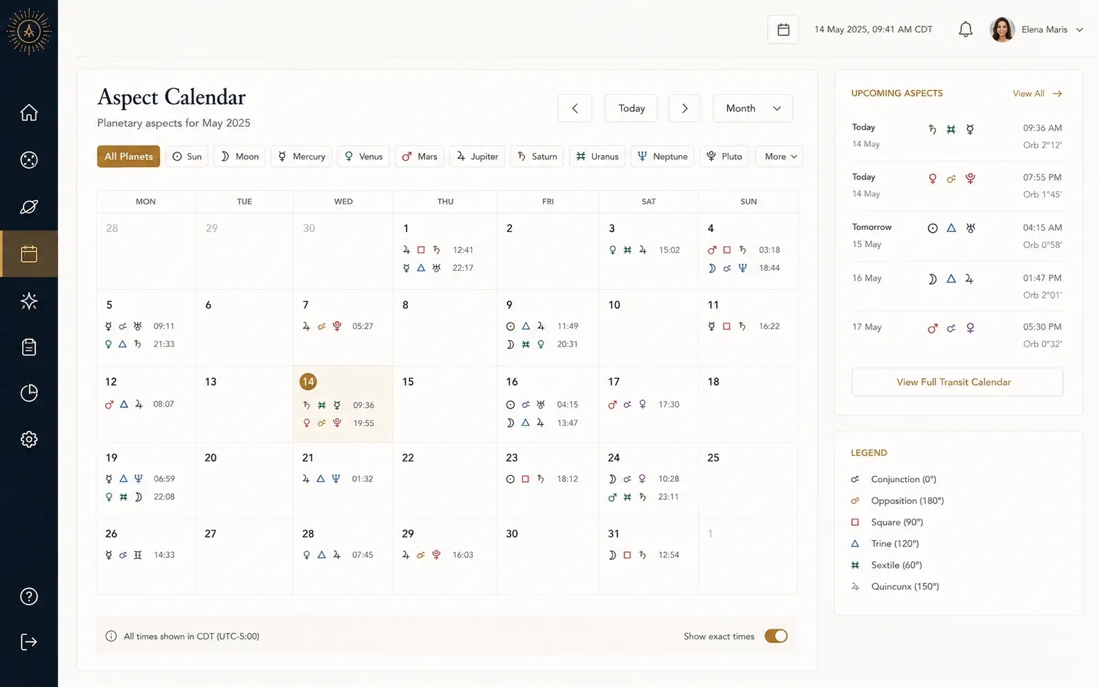The height and width of the screenshot is (687, 1098).
Task: Click the Trine (120°) legend entry
Action: click(x=885, y=544)
